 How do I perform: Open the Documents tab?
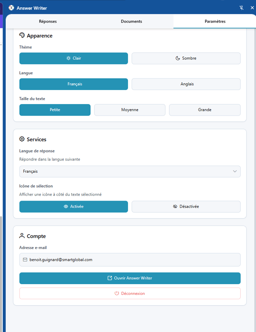131,21
